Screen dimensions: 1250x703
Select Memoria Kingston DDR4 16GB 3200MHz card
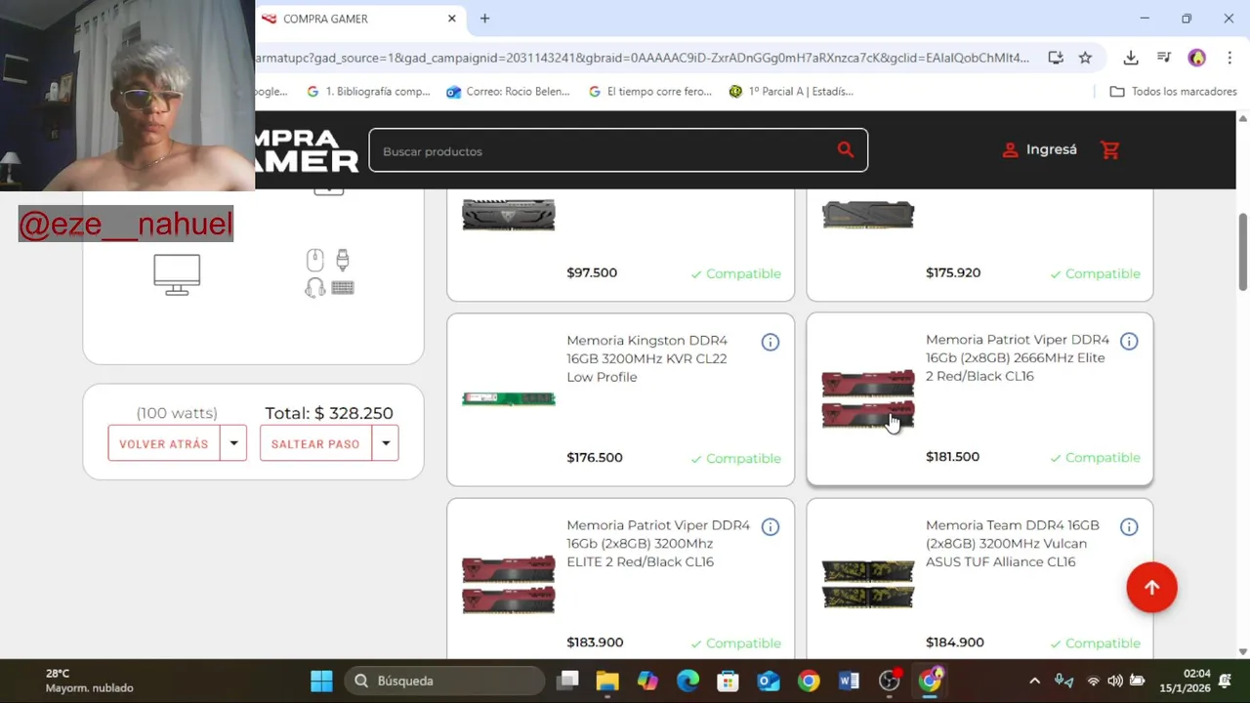pyautogui.click(x=620, y=399)
